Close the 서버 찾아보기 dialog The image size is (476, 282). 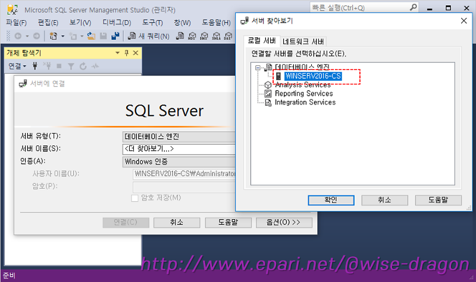(x=464, y=21)
